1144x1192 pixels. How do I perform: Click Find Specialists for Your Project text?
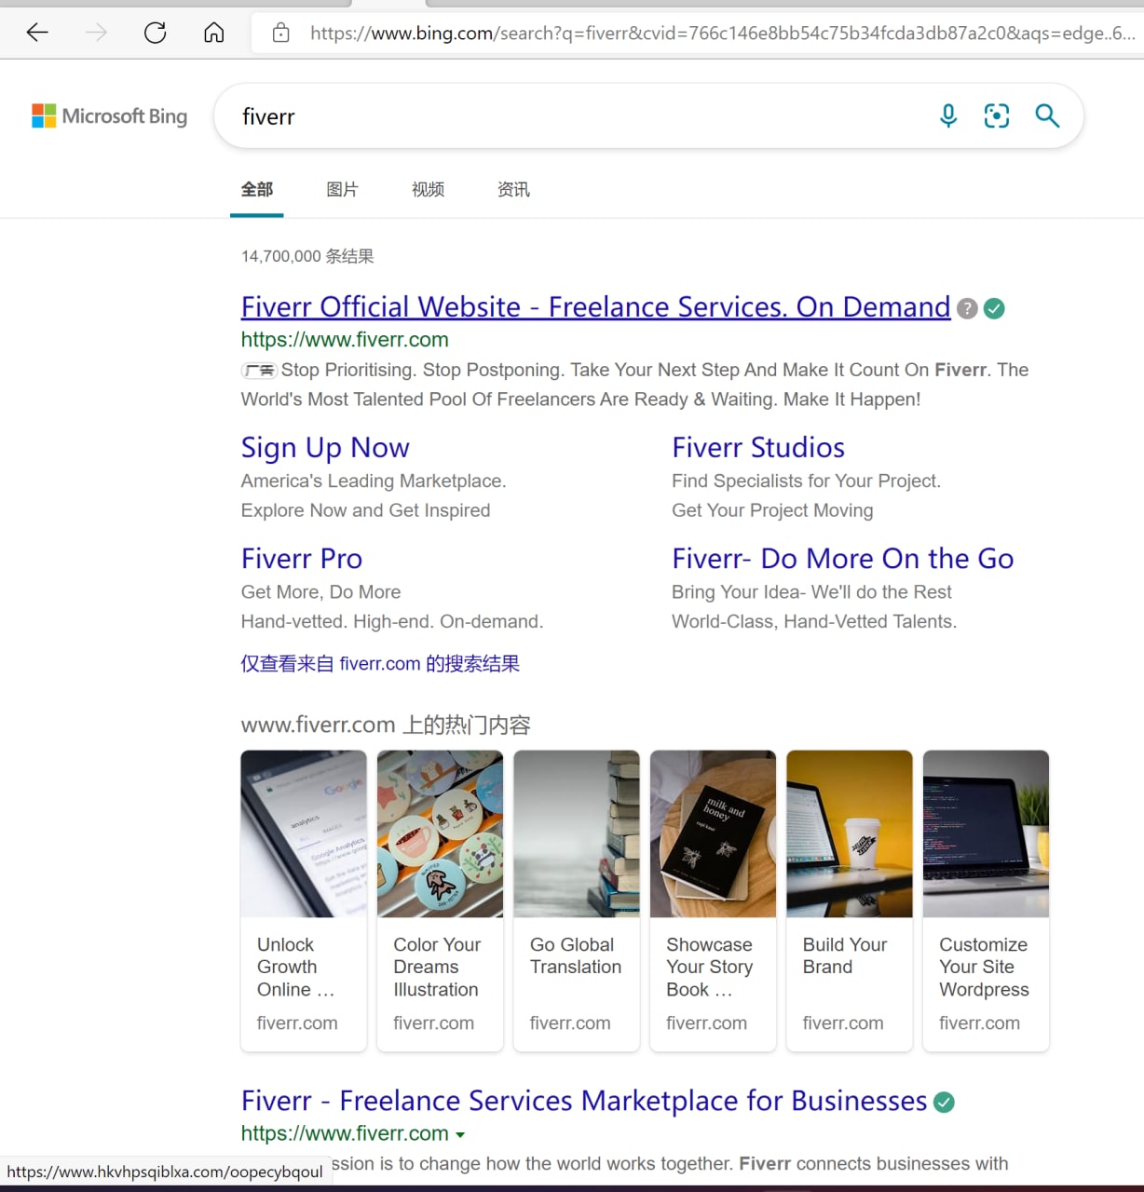click(x=807, y=481)
